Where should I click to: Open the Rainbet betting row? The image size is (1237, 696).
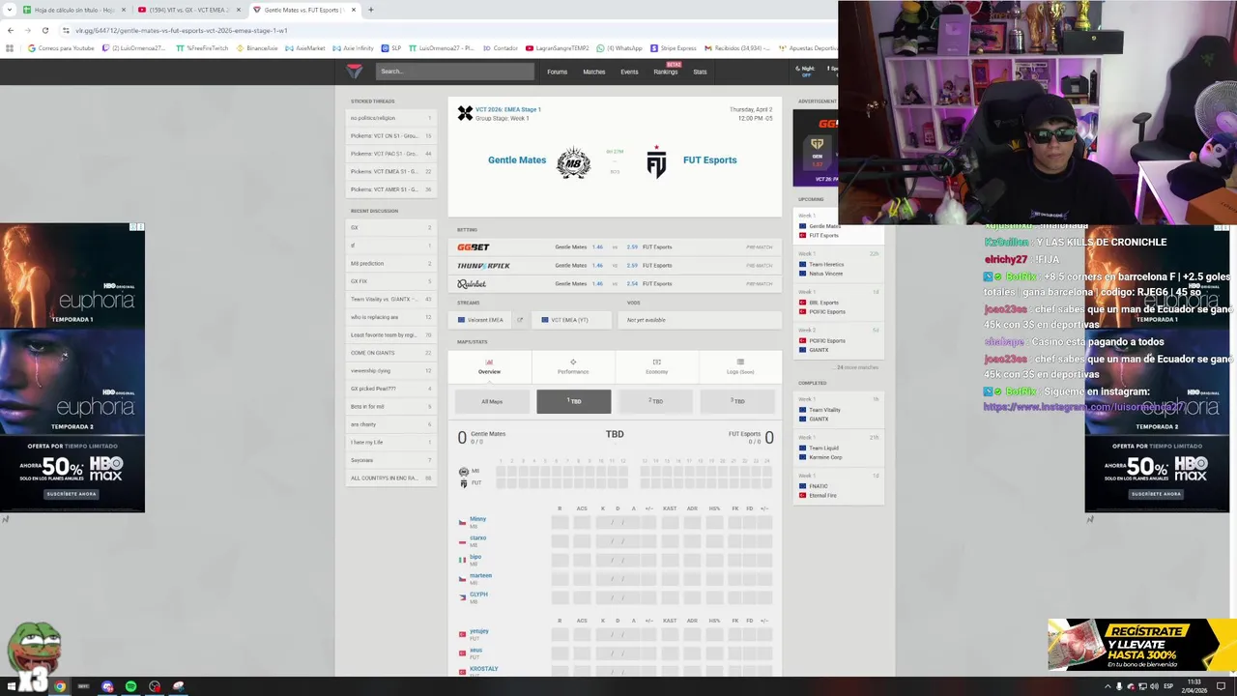click(615, 283)
